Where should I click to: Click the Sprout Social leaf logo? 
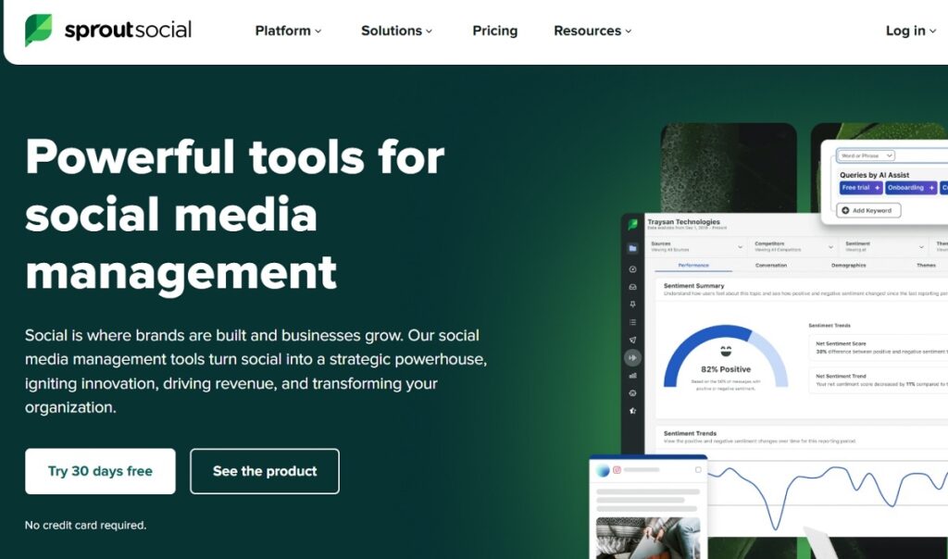pyautogui.click(x=38, y=30)
